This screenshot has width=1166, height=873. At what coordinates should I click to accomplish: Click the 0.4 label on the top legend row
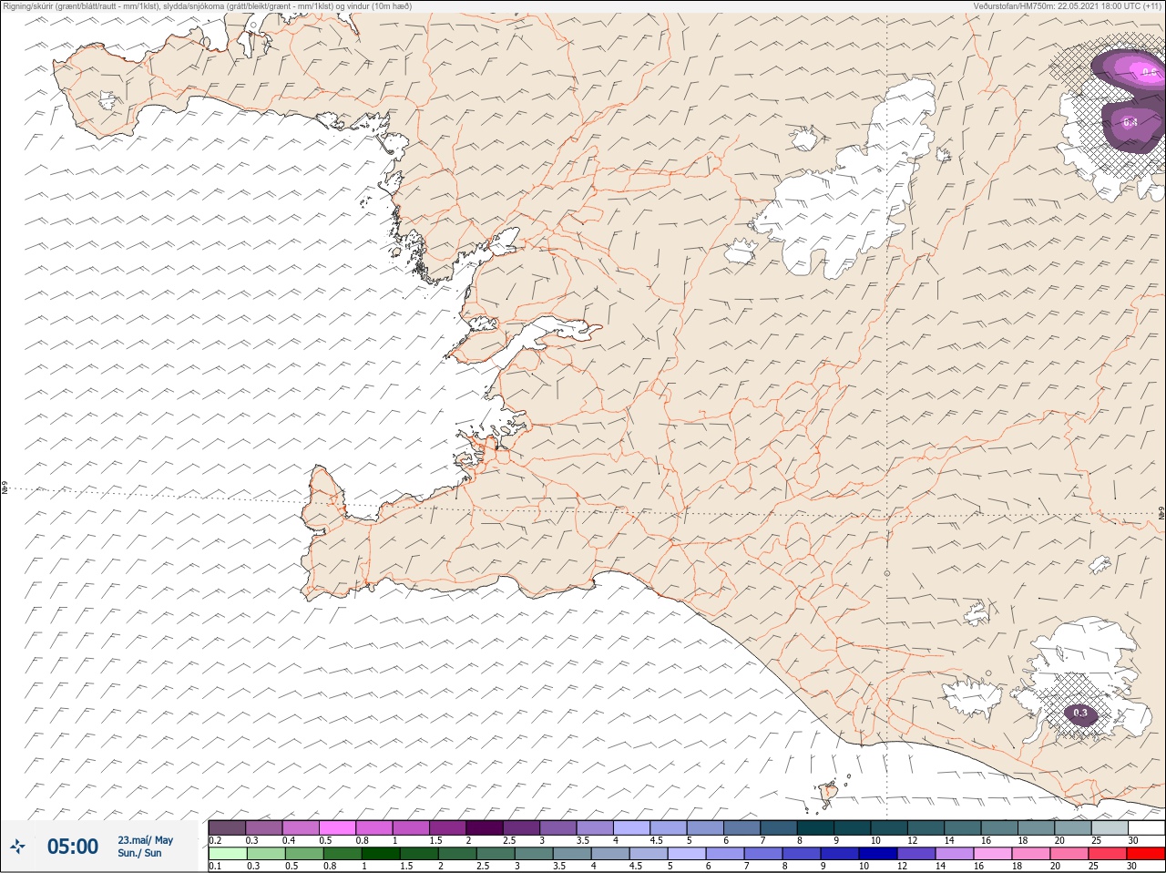click(x=289, y=840)
